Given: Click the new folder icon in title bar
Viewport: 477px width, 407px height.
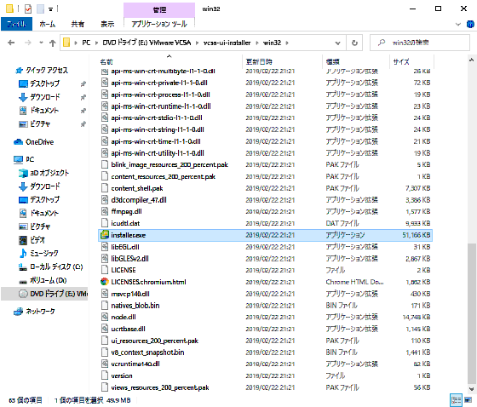Looking at the screenshot, I should pos(41,9).
